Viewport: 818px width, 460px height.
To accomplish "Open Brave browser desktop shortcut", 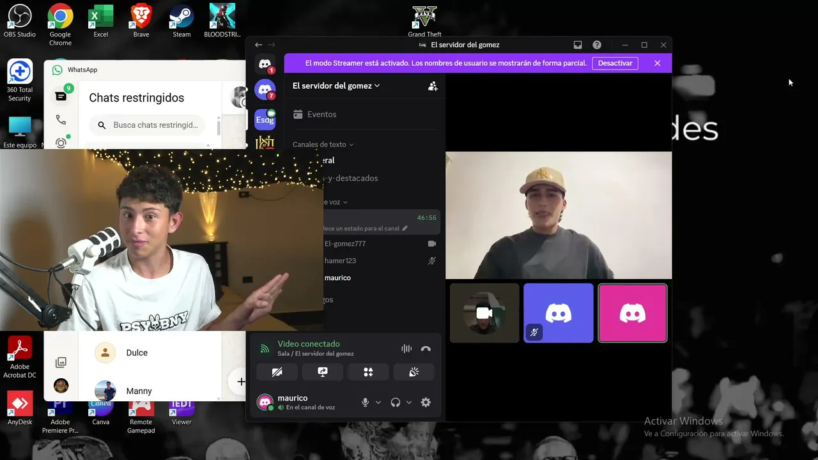I will pyautogui.click(x=141, y=22).
